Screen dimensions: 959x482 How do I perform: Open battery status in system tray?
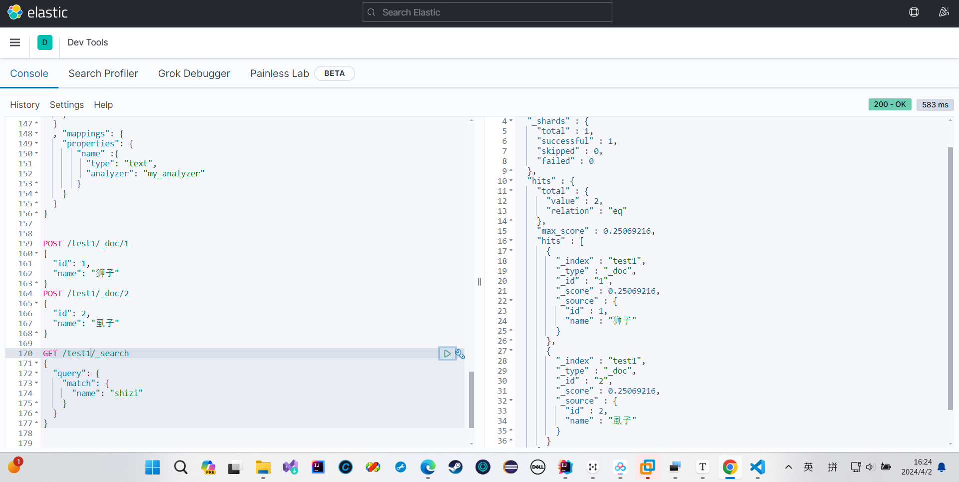[886, 468]
